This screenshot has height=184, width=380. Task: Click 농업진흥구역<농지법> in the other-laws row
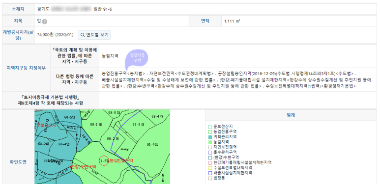click(123, 74)
